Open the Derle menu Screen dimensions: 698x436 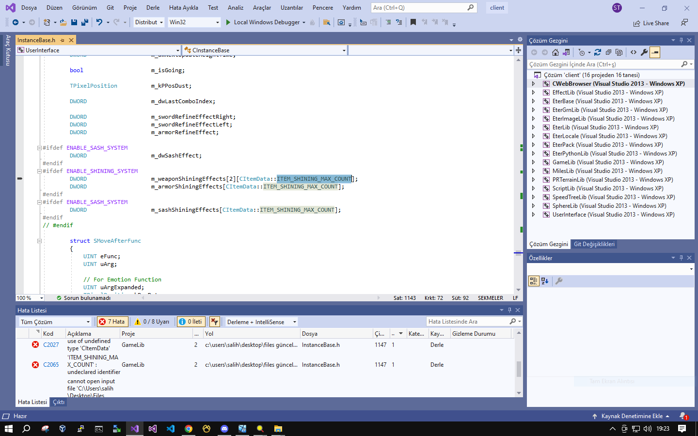153,8
